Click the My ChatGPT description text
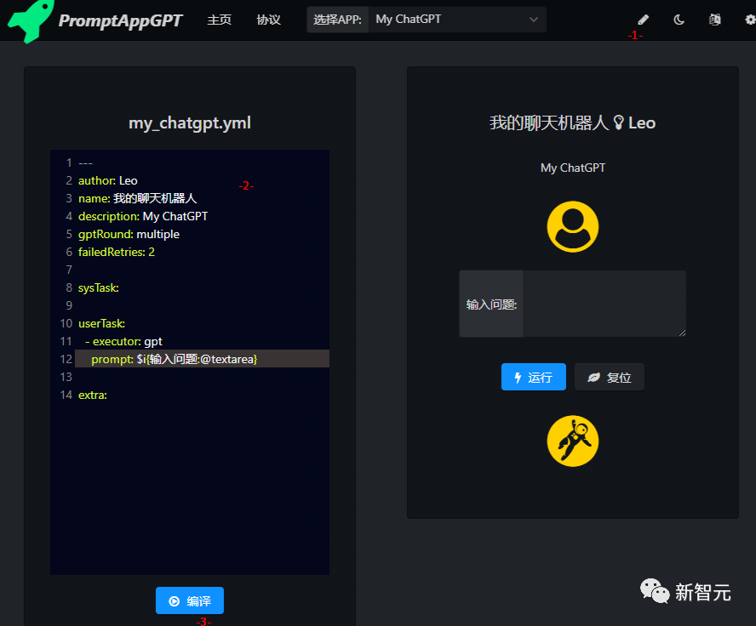Viewport: 756px width, 626px height. coord(573,168)
